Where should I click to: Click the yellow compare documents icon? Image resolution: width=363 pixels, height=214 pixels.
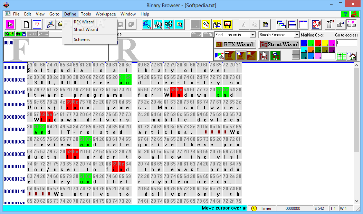(217, 24)
